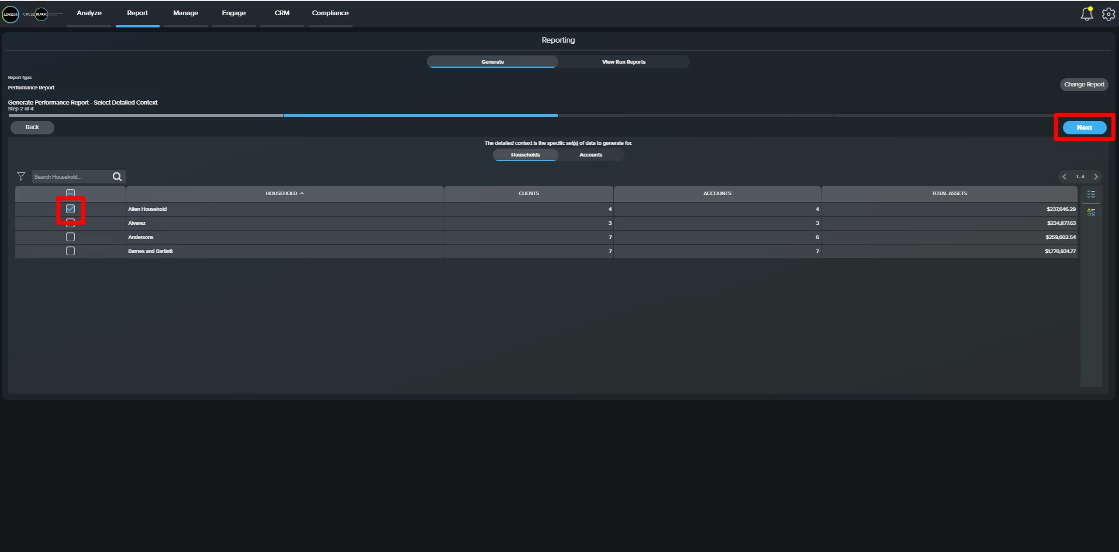Screen dimensions: 1119x552
Task: Click total assets $237,646.29
Action: coord(1061,209)
